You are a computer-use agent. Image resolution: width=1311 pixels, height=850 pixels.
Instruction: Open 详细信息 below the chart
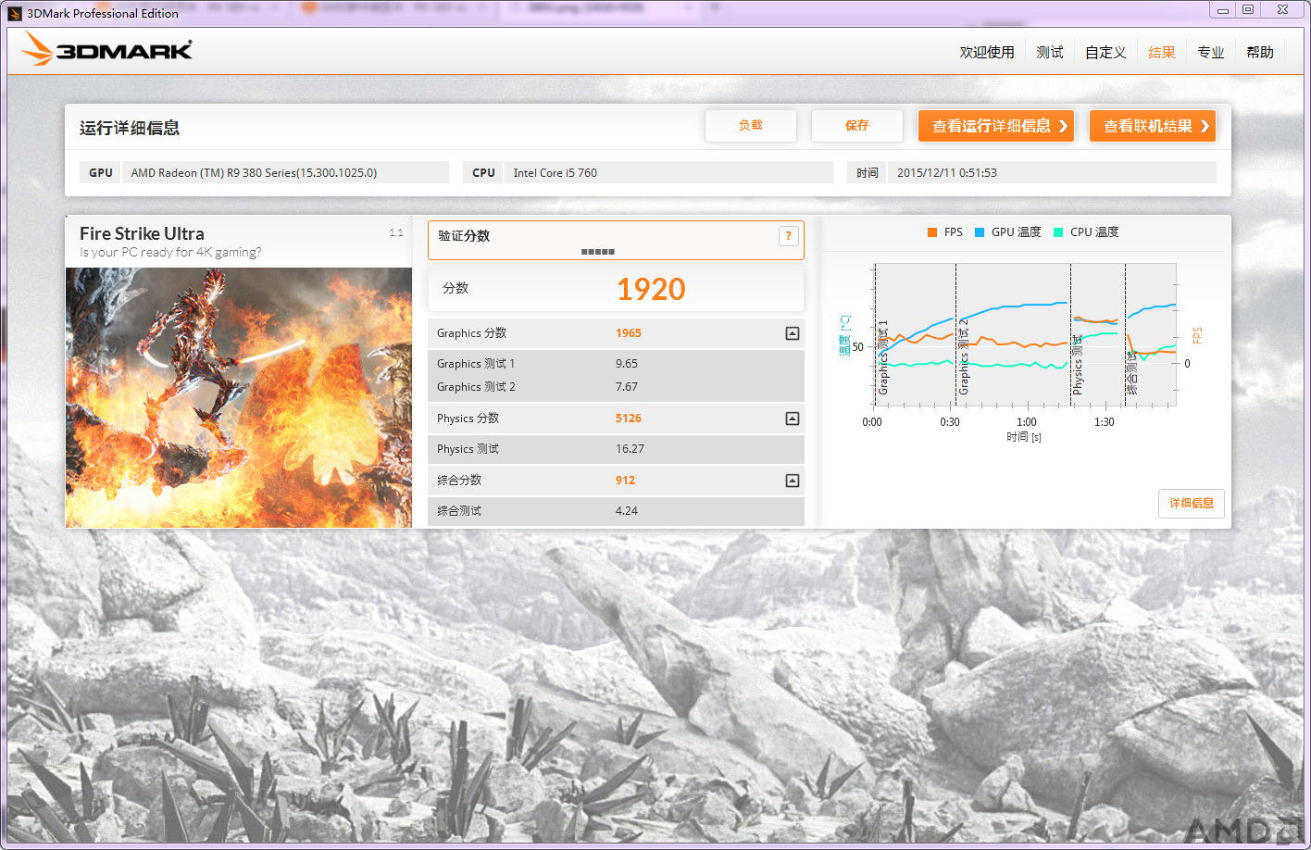(x=1192, y=504)
